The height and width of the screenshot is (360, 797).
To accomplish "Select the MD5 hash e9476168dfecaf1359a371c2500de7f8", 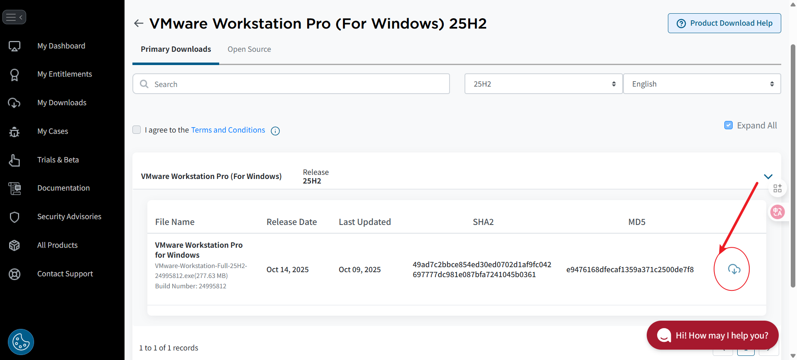I will (x=630, y=270).
